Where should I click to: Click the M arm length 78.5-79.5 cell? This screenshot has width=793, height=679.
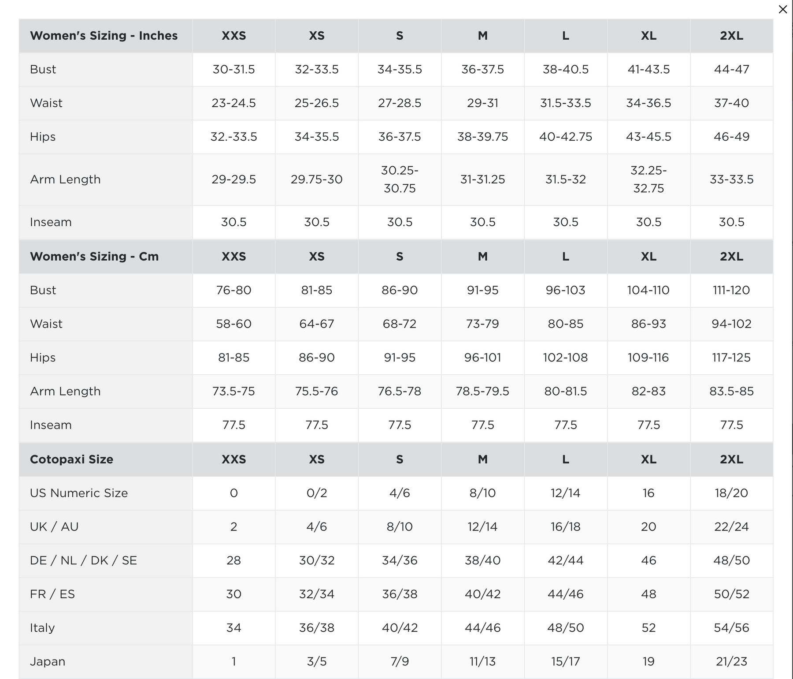coord(482,391)
